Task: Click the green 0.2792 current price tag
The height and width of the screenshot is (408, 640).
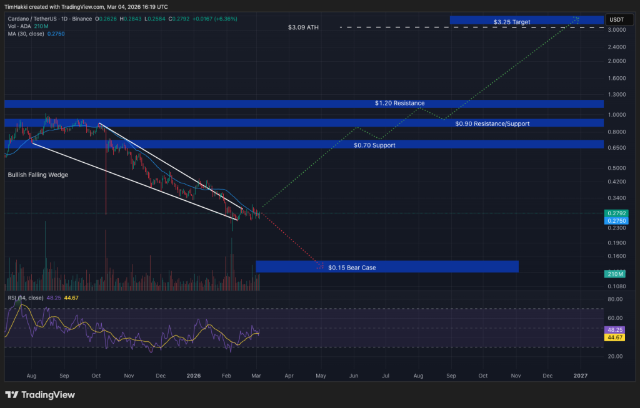Action: pos(616,213)
